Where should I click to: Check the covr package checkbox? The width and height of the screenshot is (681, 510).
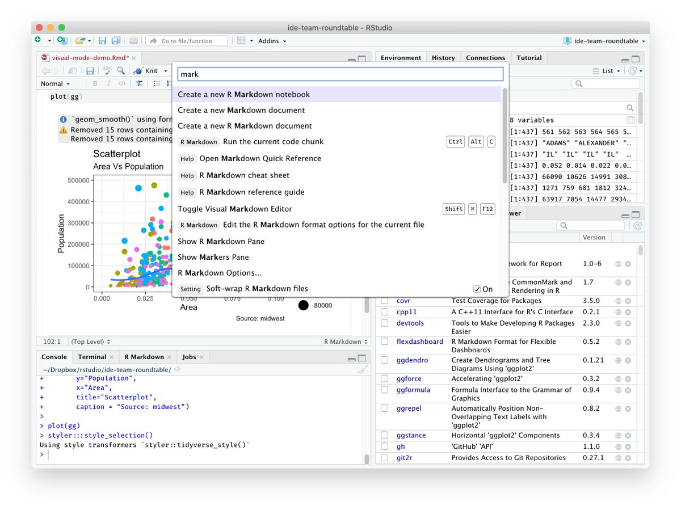384,301
